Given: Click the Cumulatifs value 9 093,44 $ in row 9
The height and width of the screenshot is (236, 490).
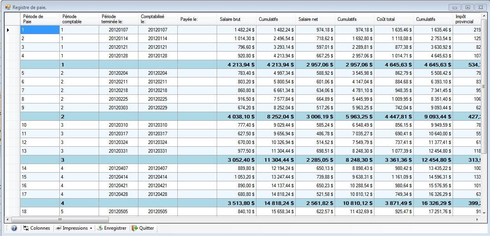Looking at the screenshot, I should 433,108.
